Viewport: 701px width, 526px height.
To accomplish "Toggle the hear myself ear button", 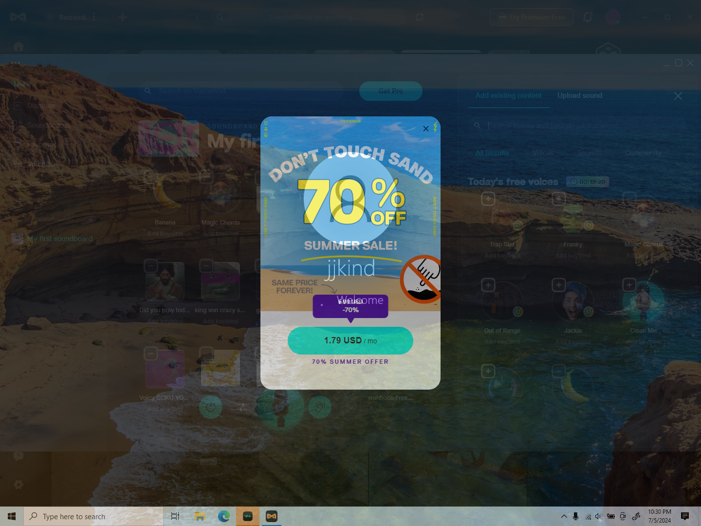I will tap(320, 407).
